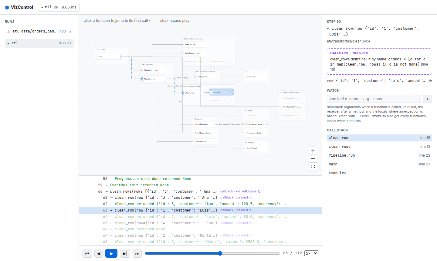
Task: Step forward one step
Action: pyautogui.click(x=125, y=253)
